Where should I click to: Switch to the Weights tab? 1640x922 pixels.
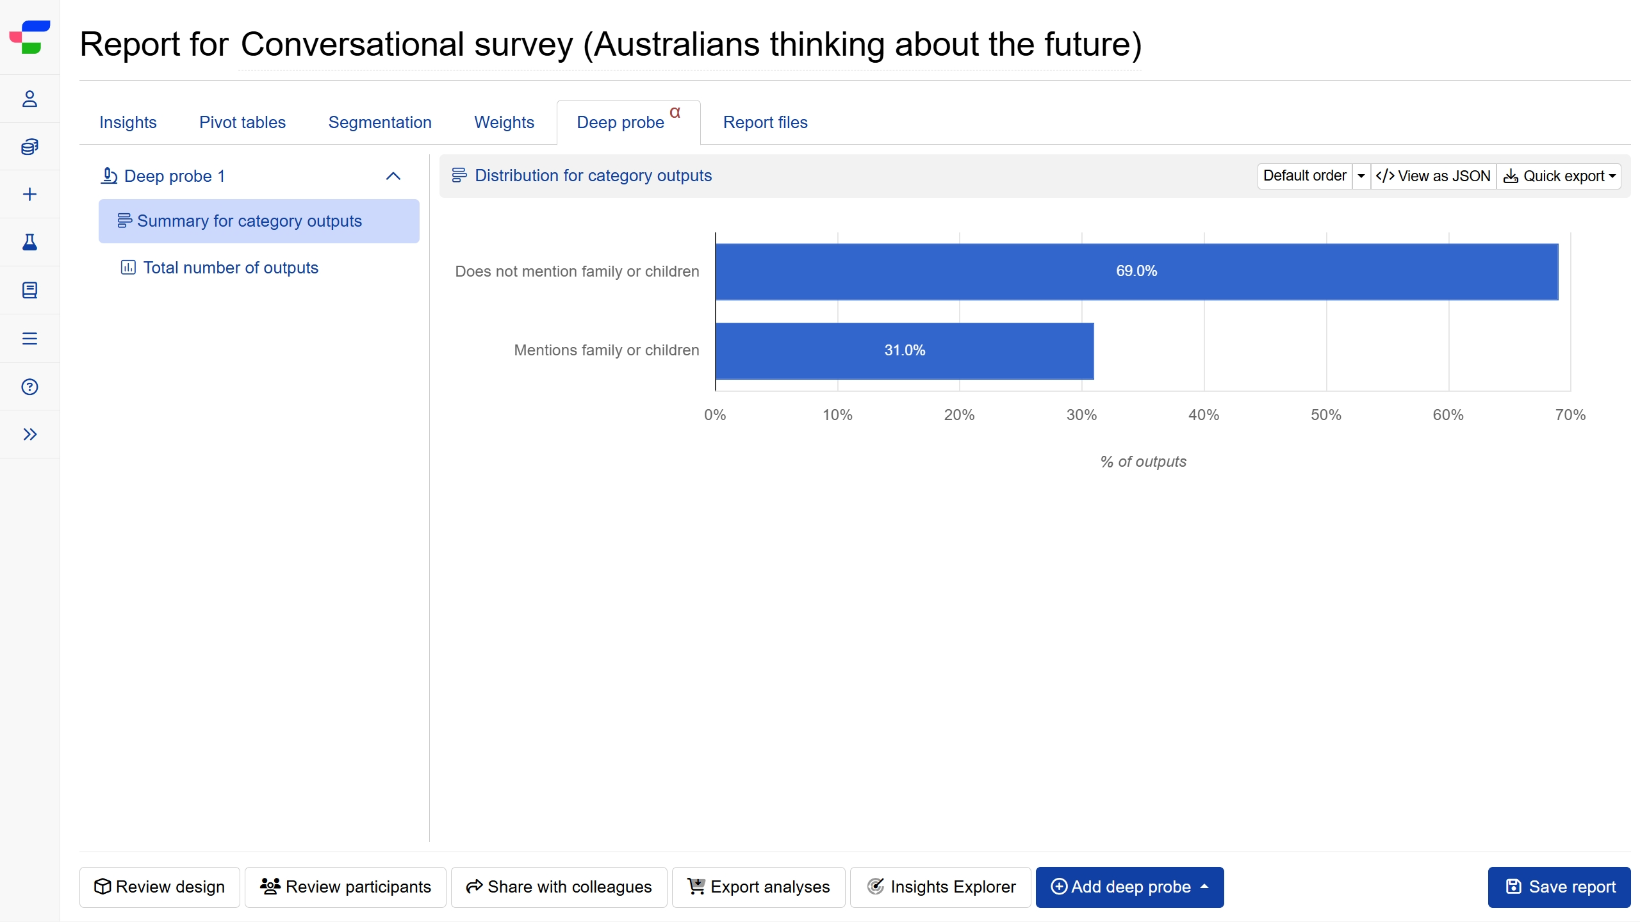[x=504, y=122]
